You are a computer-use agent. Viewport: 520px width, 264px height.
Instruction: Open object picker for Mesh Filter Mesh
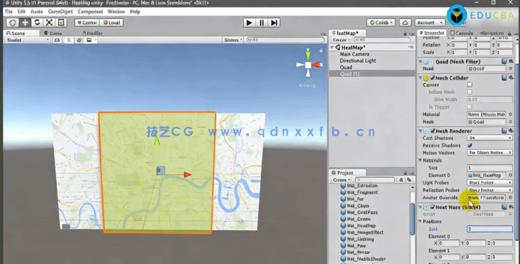coord(511,69)
